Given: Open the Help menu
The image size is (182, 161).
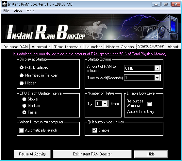Looking at the screenshot, I should click(30, 11).
